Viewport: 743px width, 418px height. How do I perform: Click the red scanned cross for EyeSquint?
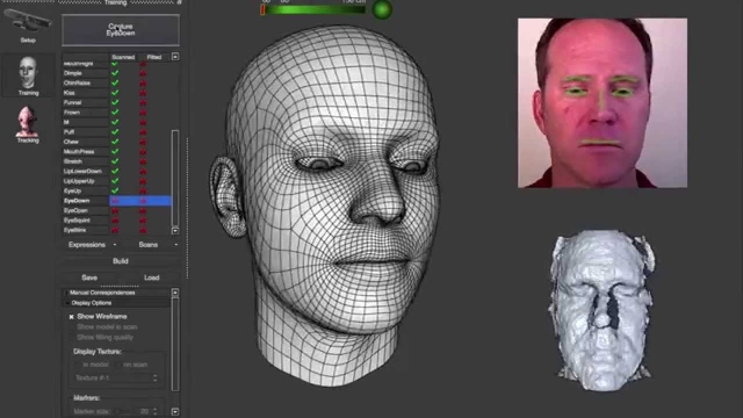pyautogui.click(x=115, y=221)
